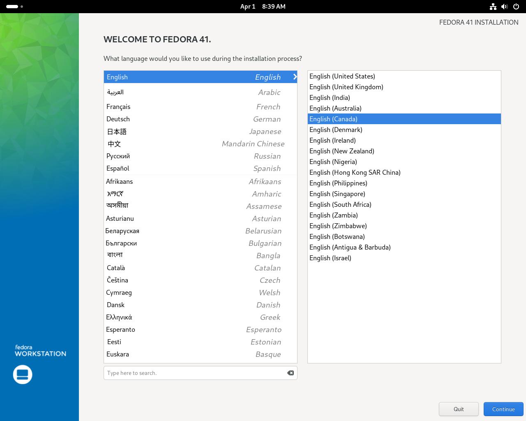Select the Asturianu (Asturian) language row
Screen dimensions: 526x421
coord(201,218)
